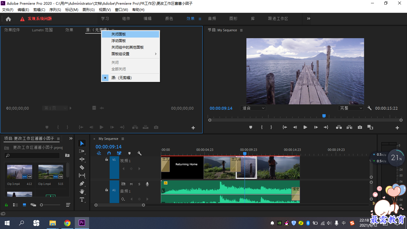407x229 pixels.
Task: Step back one frame in program monitor
Action: coord(295,127)
